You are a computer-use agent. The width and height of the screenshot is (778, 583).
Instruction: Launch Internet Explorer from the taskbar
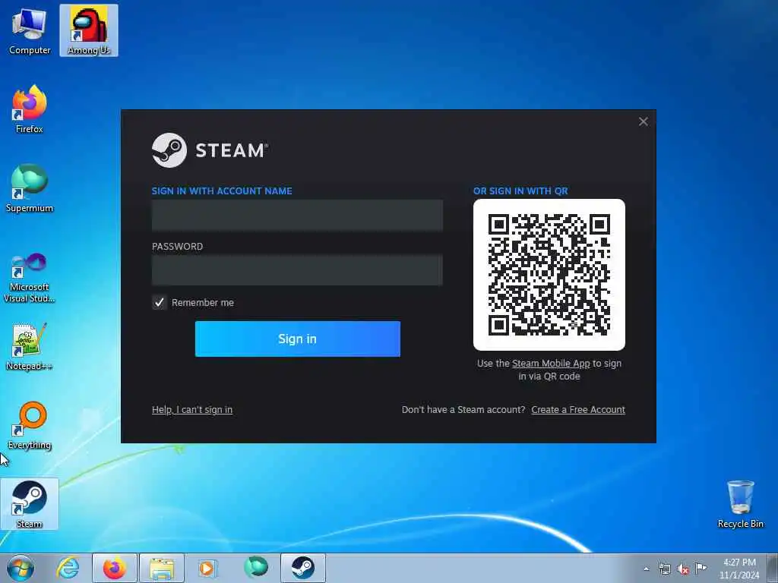pyautogui.click(x=68, y=568)
